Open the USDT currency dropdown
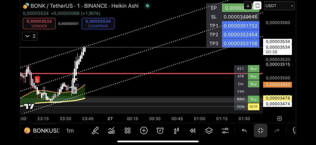316x145 pixels. (279, 5)
